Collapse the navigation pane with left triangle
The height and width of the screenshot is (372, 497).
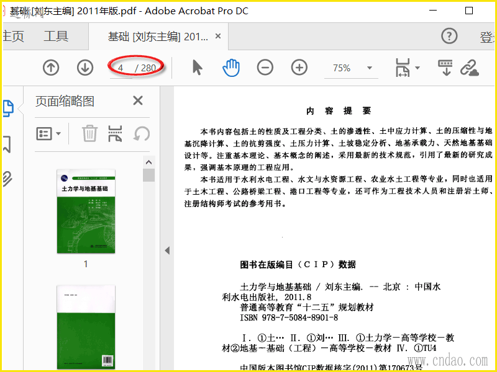tap(167, 250)
